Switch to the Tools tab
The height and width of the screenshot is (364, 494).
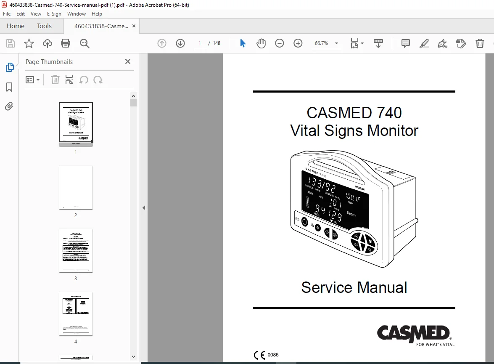pos(44,26)
